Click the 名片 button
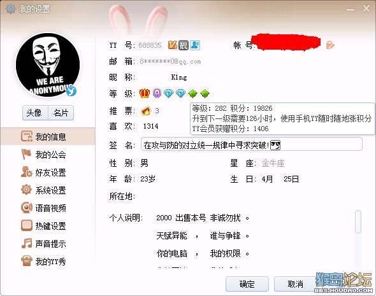This screenshot has width=376, height=296. click(61, 113)
